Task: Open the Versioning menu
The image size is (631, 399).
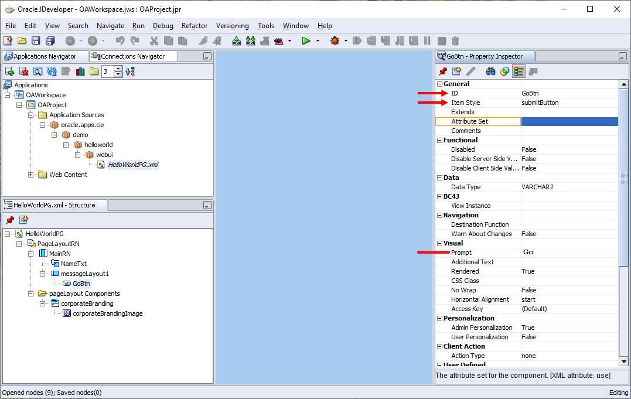Action: pos(232,26)
